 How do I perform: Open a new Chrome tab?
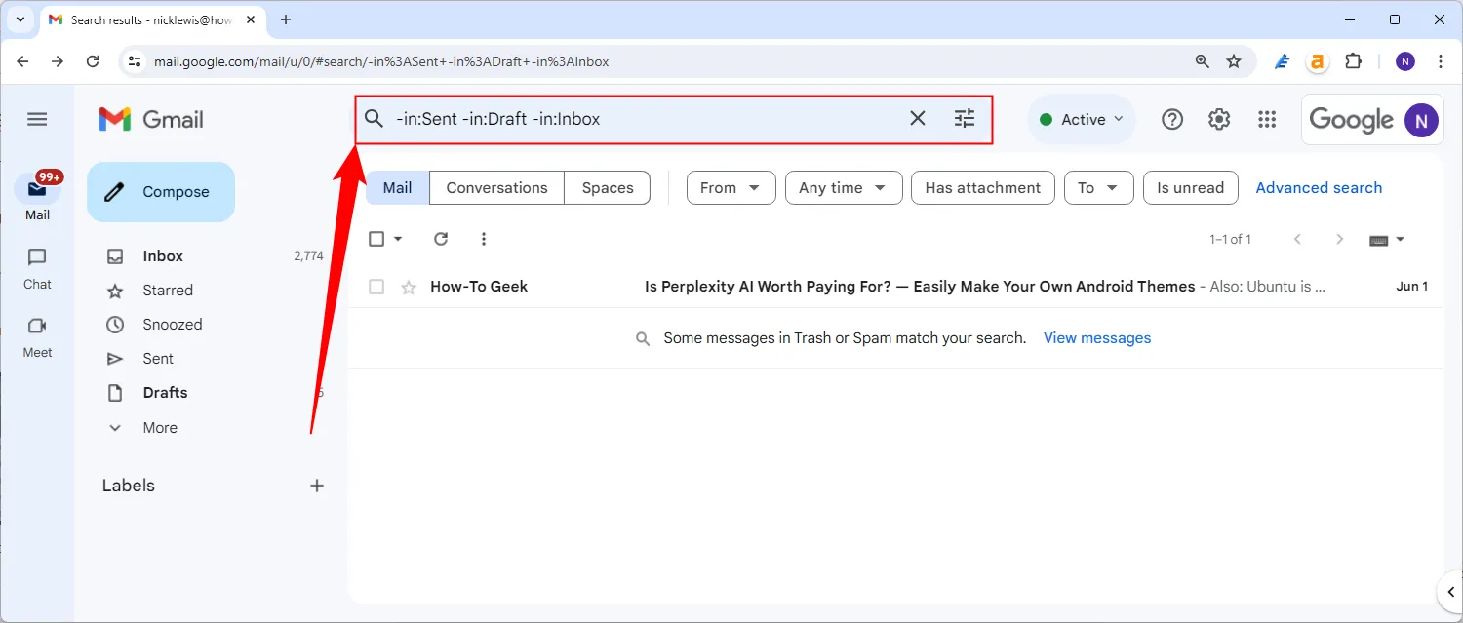point(286,19)
